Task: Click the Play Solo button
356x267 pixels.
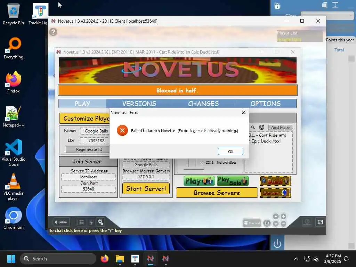Action: [233, 181]
